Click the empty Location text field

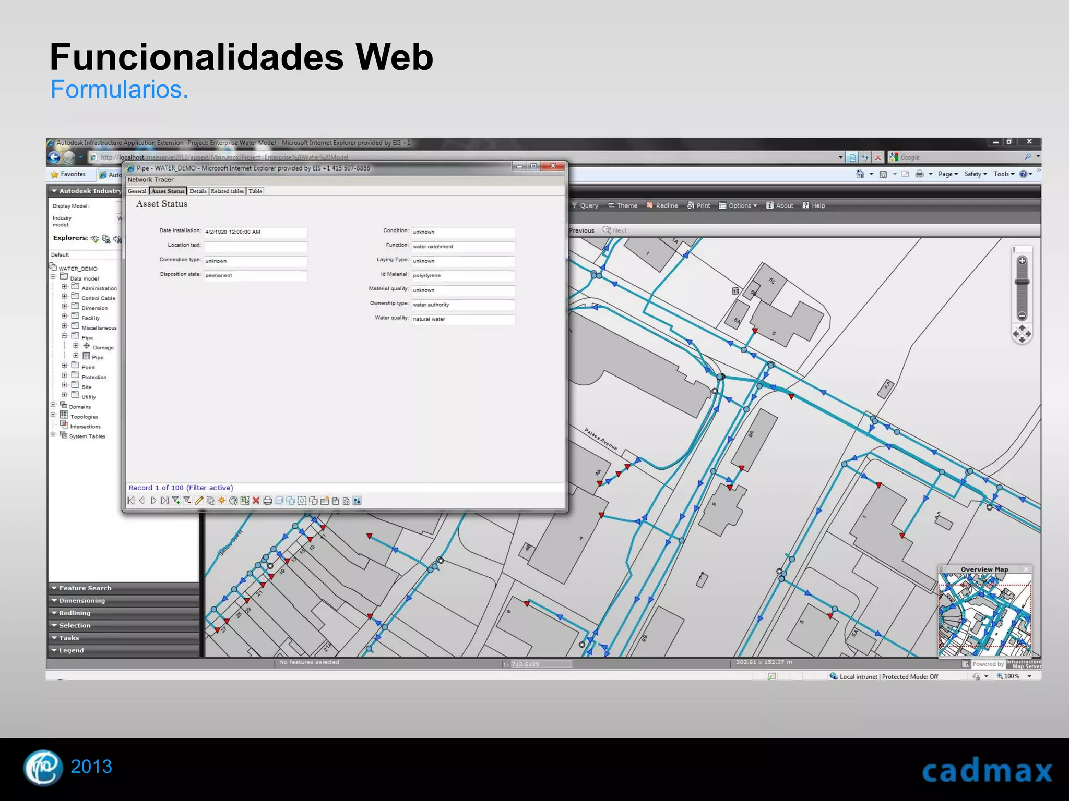click(255, 247)
